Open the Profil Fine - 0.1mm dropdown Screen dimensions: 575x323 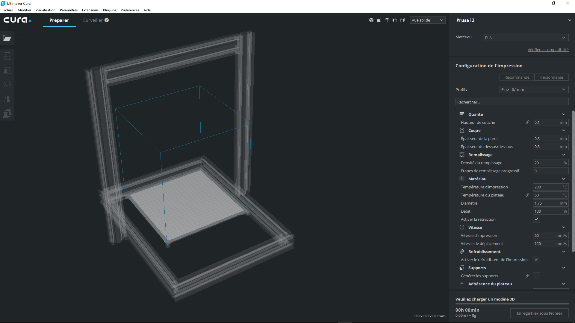coord(534,89)
